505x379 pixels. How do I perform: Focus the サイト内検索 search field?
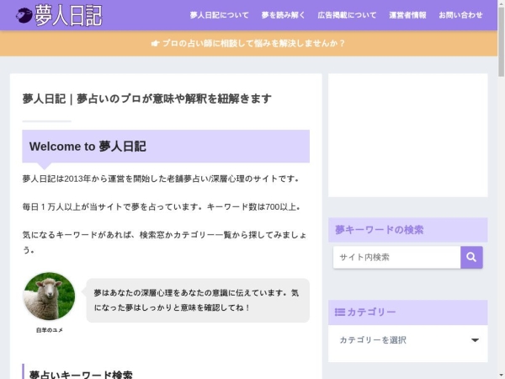pyautogui.click(x=396, y=257)
